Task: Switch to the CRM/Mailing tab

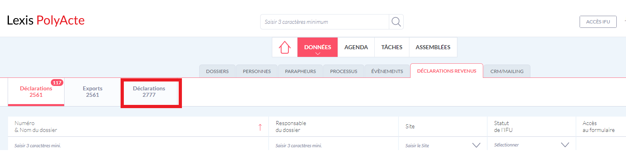Action: point(507,71)
